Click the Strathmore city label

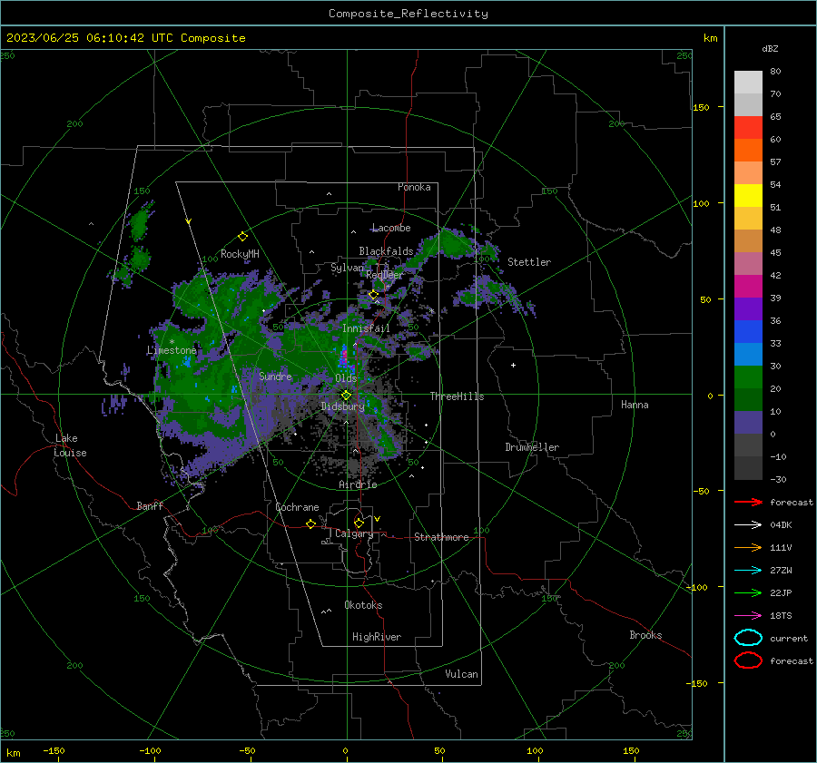441,537
